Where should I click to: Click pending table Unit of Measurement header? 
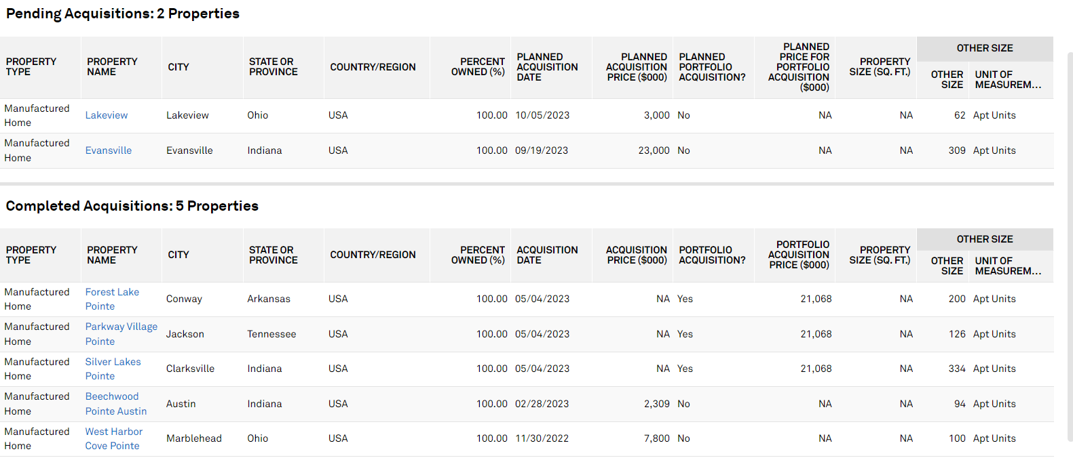1008,79
